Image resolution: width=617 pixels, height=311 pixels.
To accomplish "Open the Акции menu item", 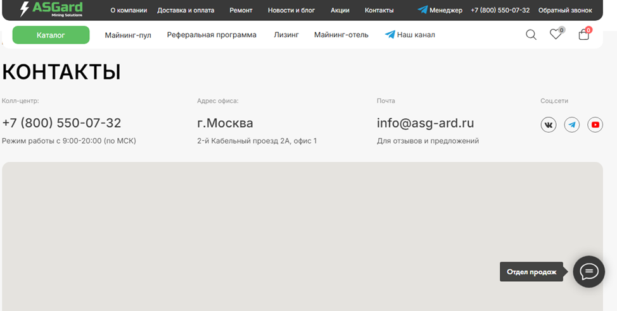I will pyautogui.click(x=340, y=10).
